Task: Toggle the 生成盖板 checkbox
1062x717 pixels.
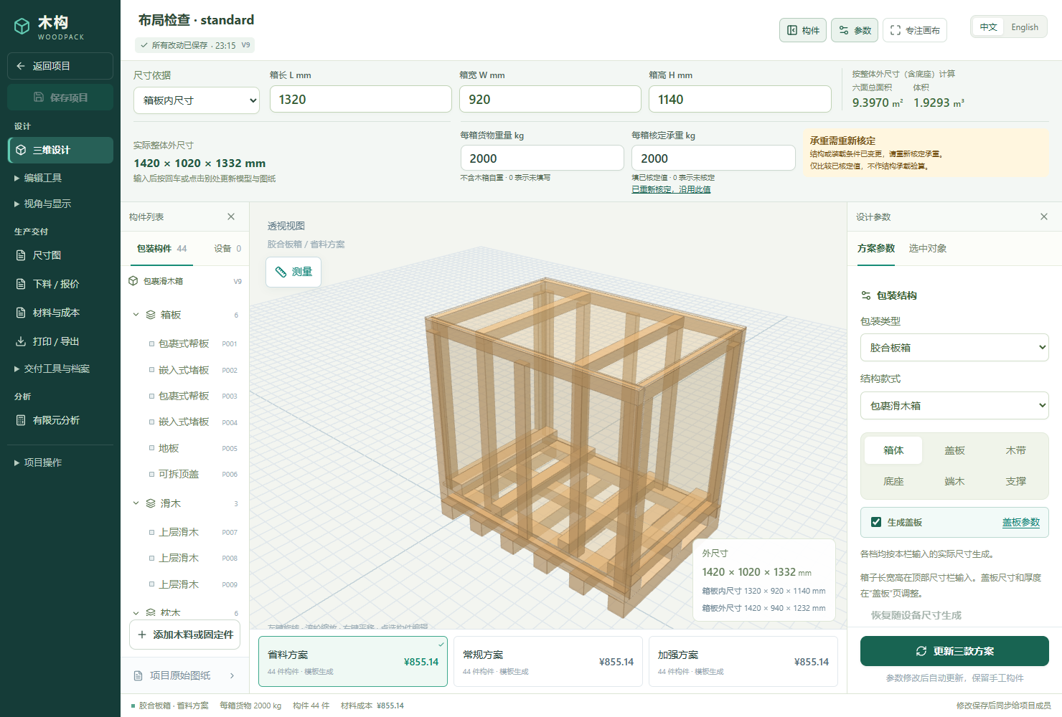Action: click(876, 522)
